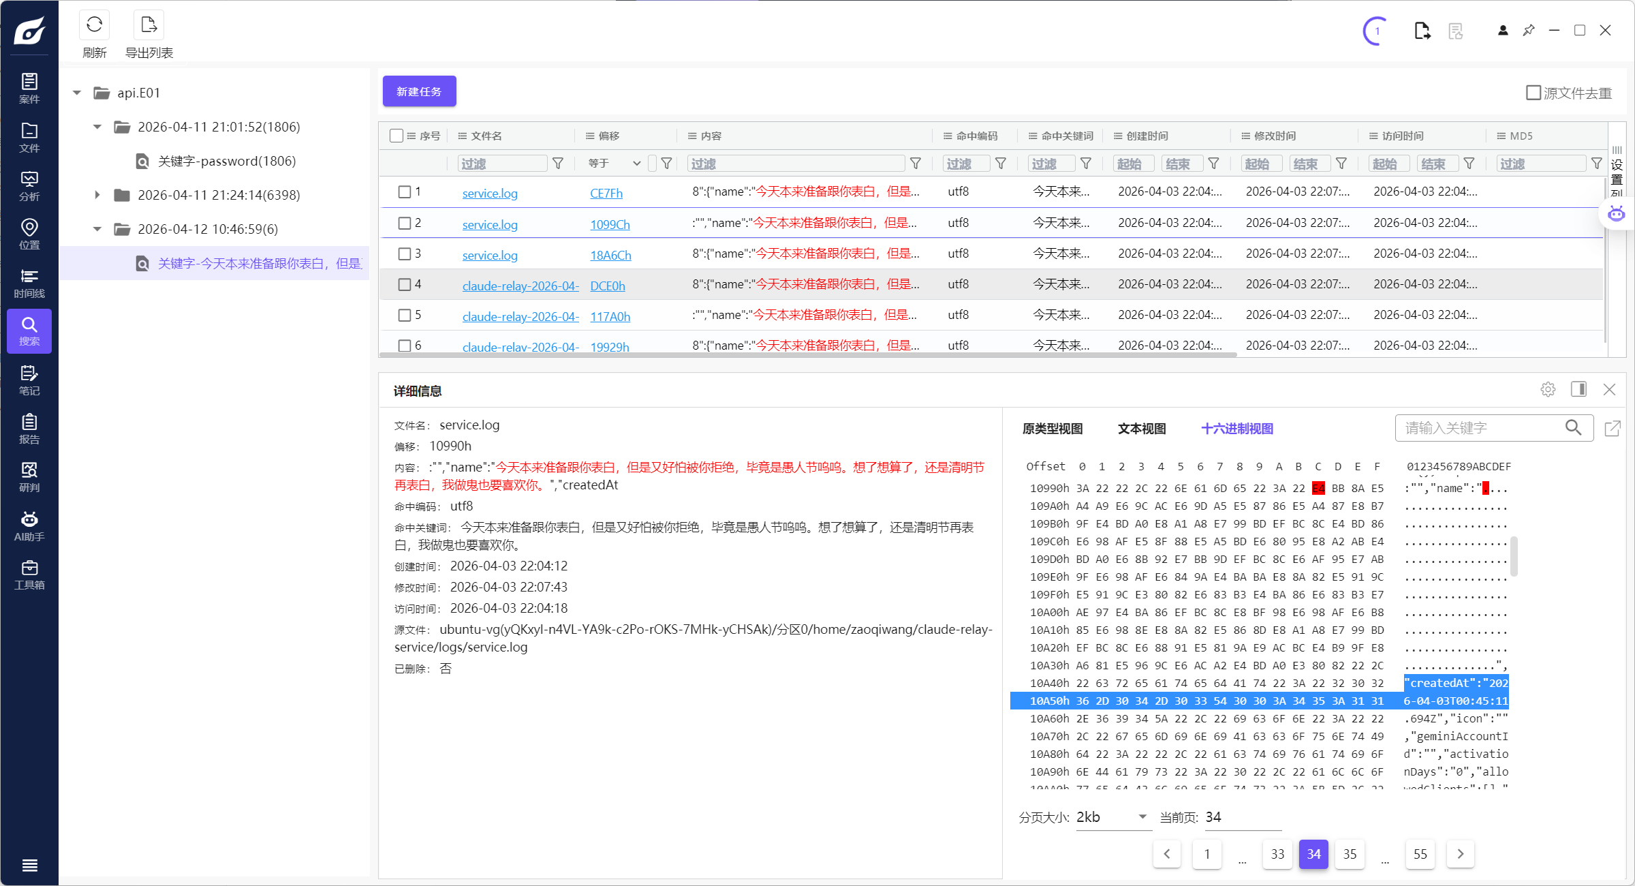The height and width of the screenshot is (886, 1635).
Task: Open the AI助手 assistant in sidebar
Action: 29,526
